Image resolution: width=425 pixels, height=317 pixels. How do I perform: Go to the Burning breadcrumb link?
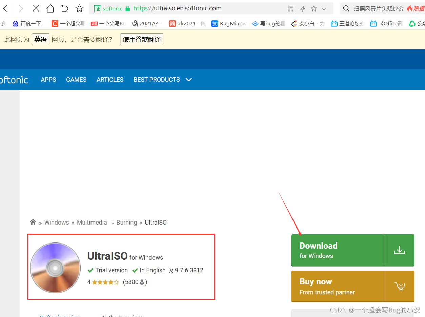pyautogui.click(x=127, y=223)
